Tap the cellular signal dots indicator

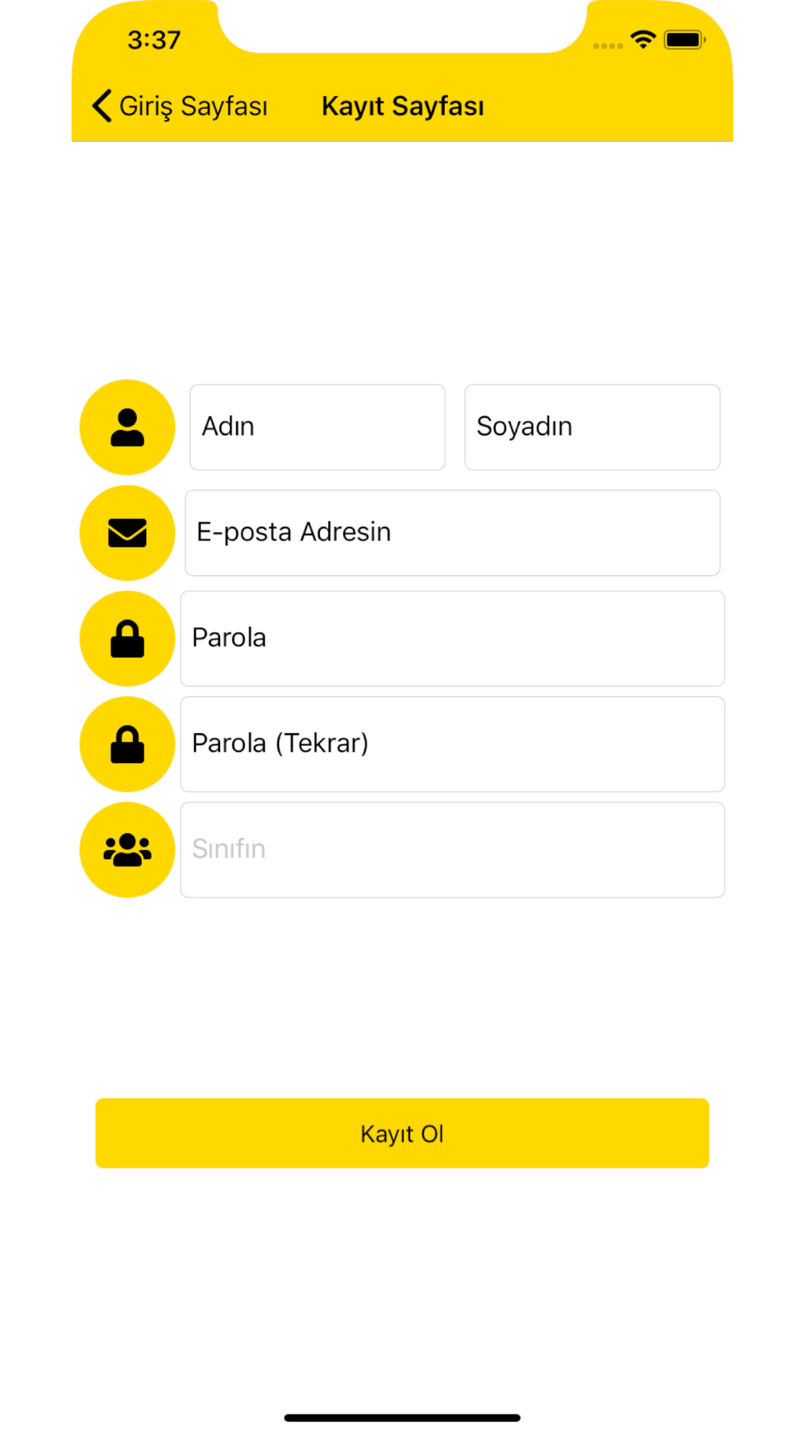[x=608, y=46]
